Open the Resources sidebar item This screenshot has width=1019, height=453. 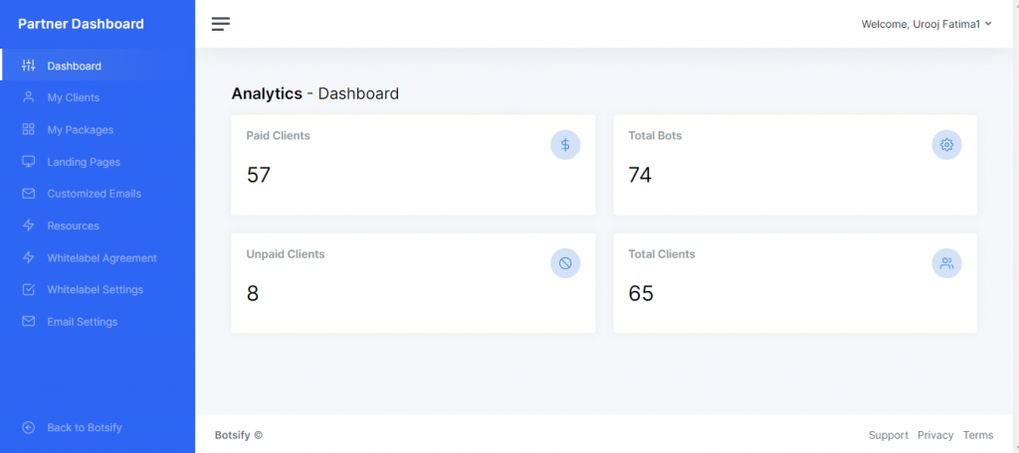pyautogui.click(x=73, y=226)
